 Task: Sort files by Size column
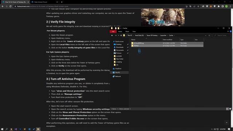(199, 40)
